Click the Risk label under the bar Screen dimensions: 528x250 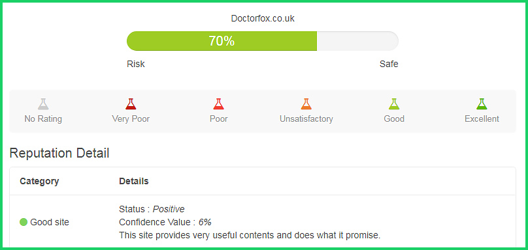click(x=136, y=64)
